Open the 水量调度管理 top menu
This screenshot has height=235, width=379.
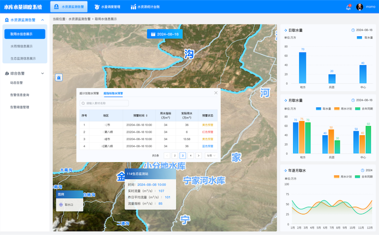click(107, 7)
